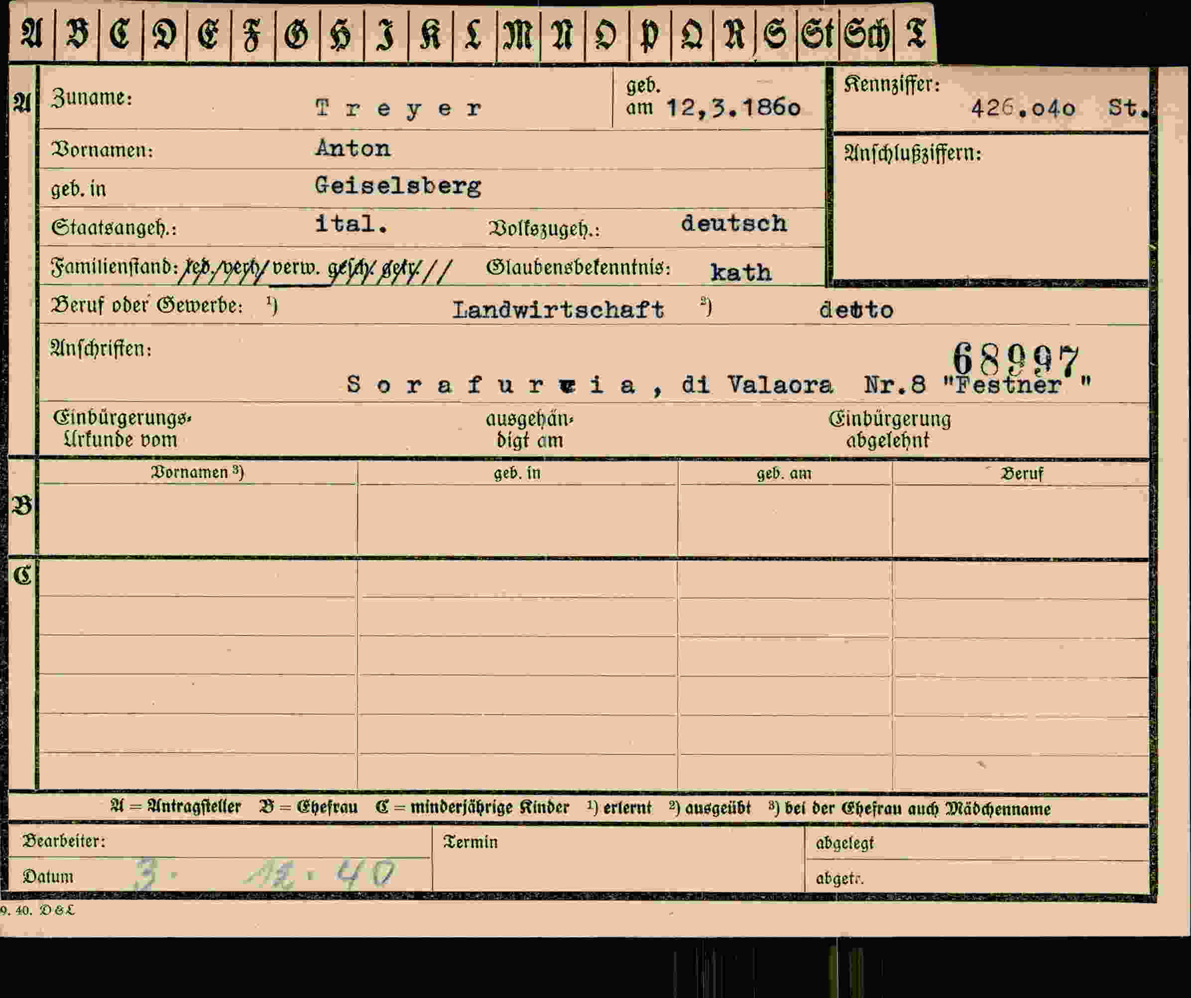1191x998 pixels.
Task: Click the birth date 12.3.1860
Action: tap(733, 107)
